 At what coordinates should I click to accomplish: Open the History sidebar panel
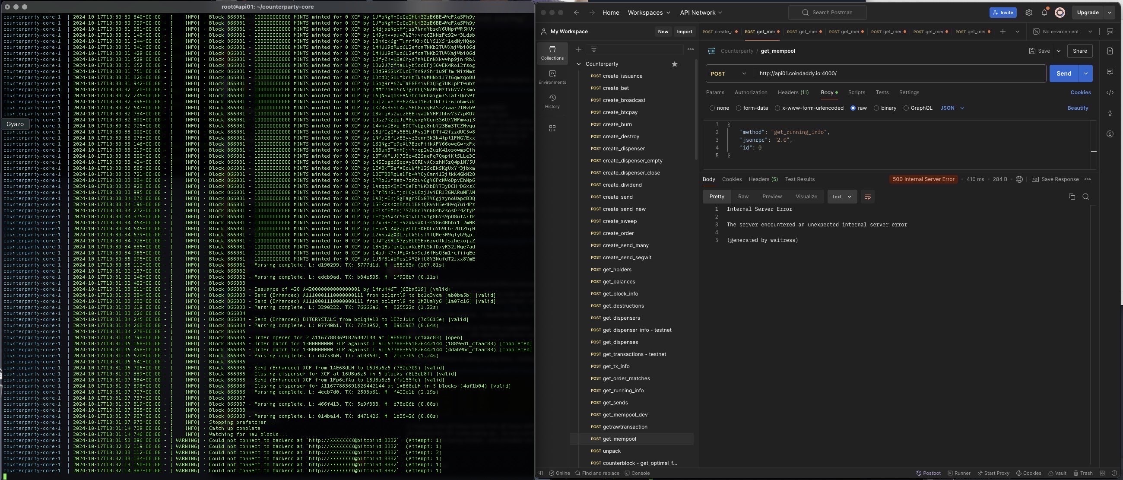[552, 101]
